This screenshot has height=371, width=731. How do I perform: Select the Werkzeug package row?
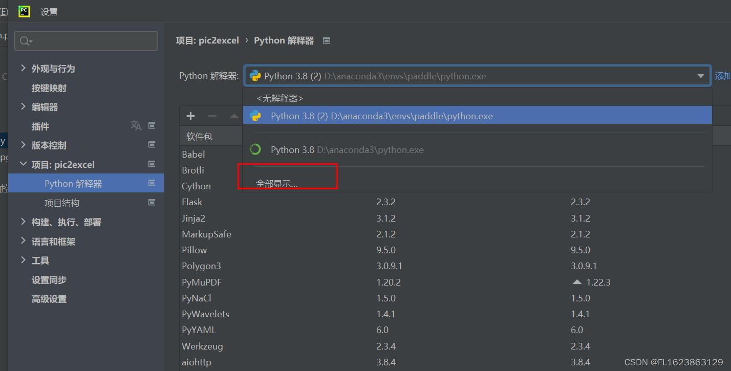pos(455,346)
